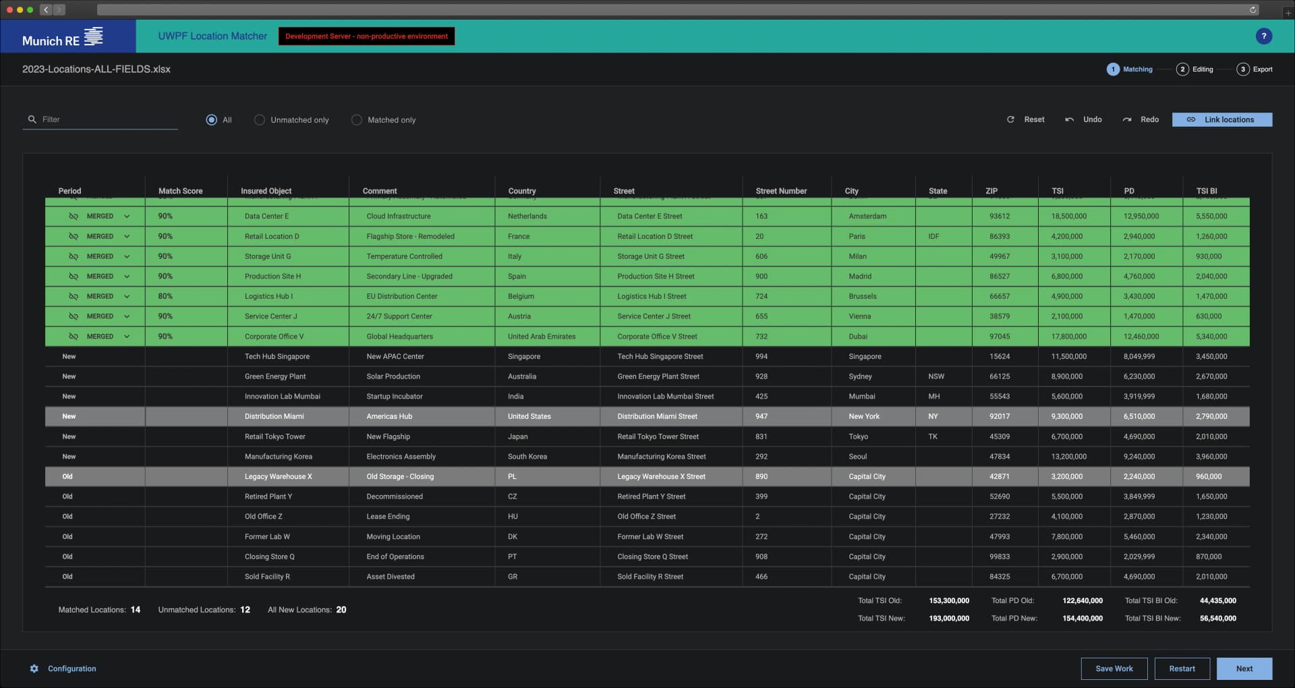This screenshot has height=688, width=1295.
Task: Click the Next button
Action: (1244, 668)
